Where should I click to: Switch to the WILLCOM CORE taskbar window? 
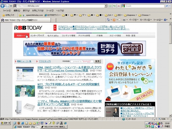(54, 127)
